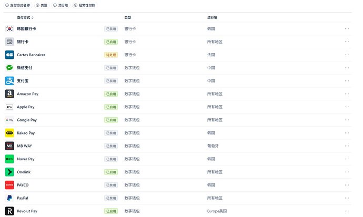This screenshot has width=363, height=217.
Task: Click the Cartes Bancaires CB icon
Action: tap(9, 55)
